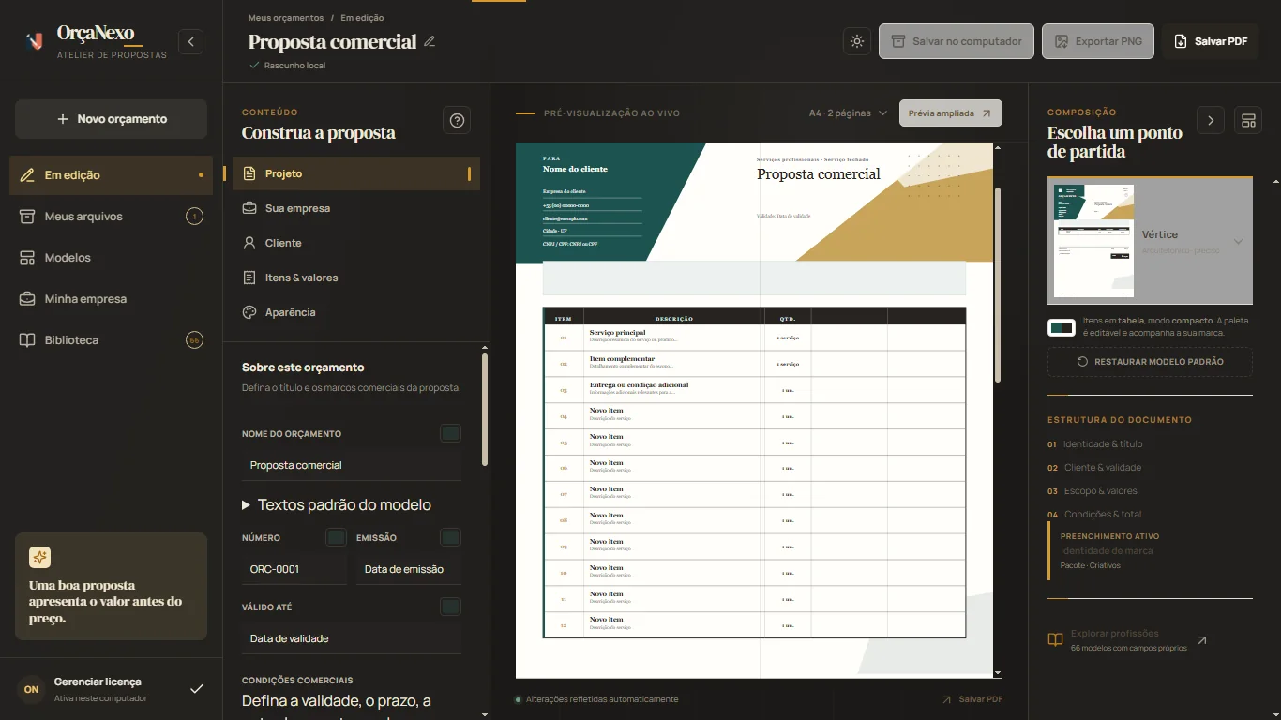Select the Sua empresa tab
The image size is (1281, 720).
click(356, 208)
